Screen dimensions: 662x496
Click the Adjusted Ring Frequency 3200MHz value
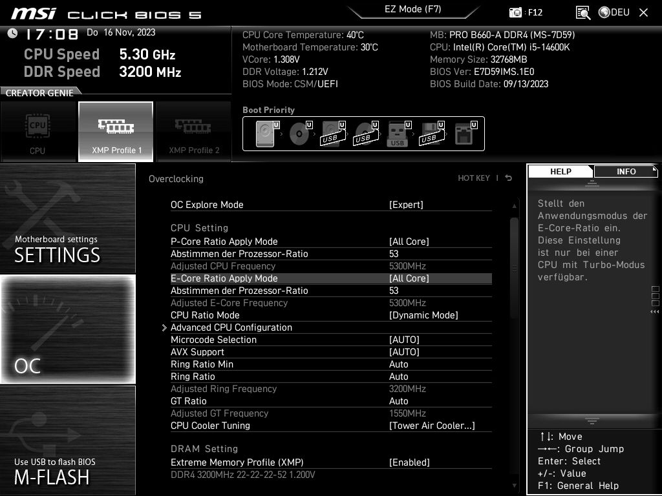point(407,389)
